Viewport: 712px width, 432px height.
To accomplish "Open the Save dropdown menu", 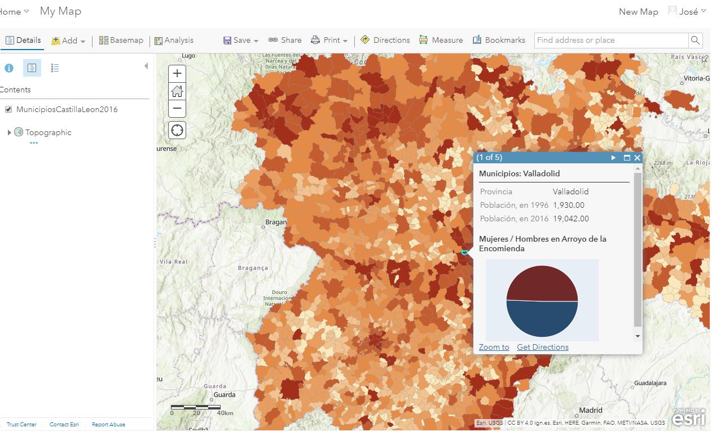I will tap(241, 41).
